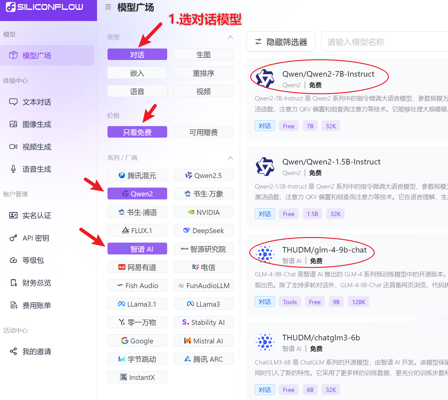The width and height of the screenshot is (448, 400).
Task: Select the 电信 vendor filter
Action: (x=204, y=267)
